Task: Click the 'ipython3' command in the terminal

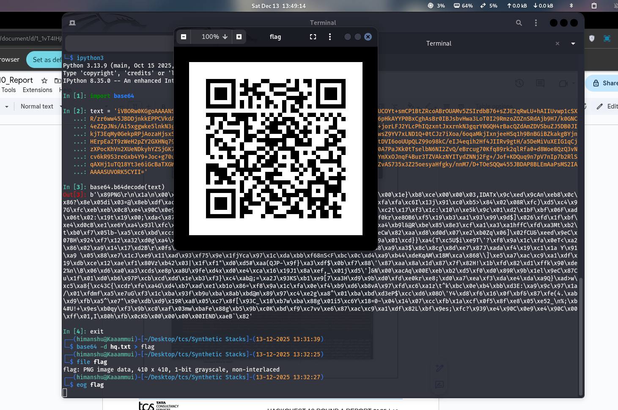Action: [90, 58]
